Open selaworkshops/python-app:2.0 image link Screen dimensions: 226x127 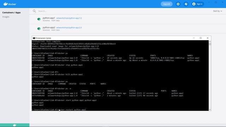coord(69,28)
